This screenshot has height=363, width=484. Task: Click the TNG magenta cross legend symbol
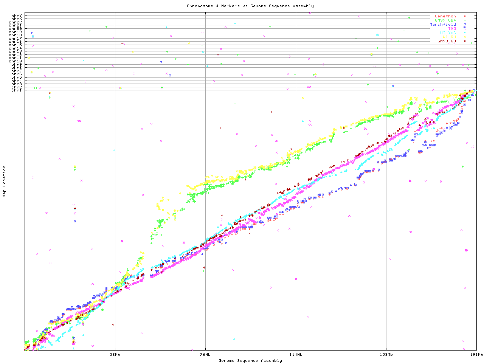pyautogui.click(x=465, y=28)
